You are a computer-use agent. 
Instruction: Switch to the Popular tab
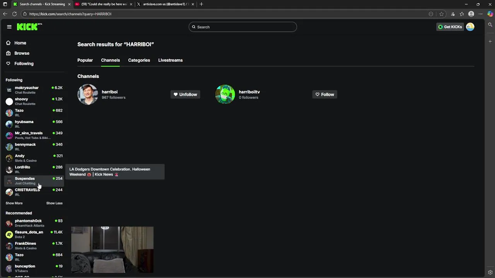[x=85, y=60]
